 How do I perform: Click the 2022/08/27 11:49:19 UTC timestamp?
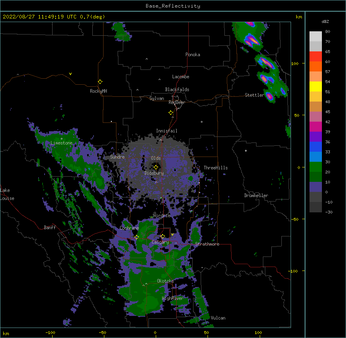coord(40,17)
